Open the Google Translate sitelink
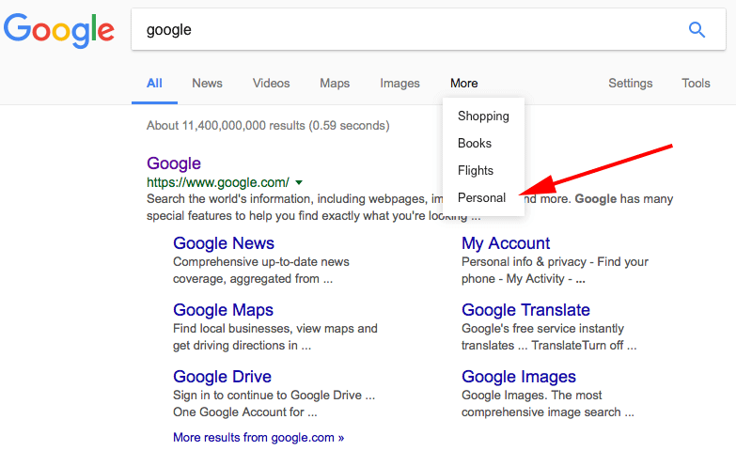This screenshot has height=466, width=736. click(x=525, y=310)
